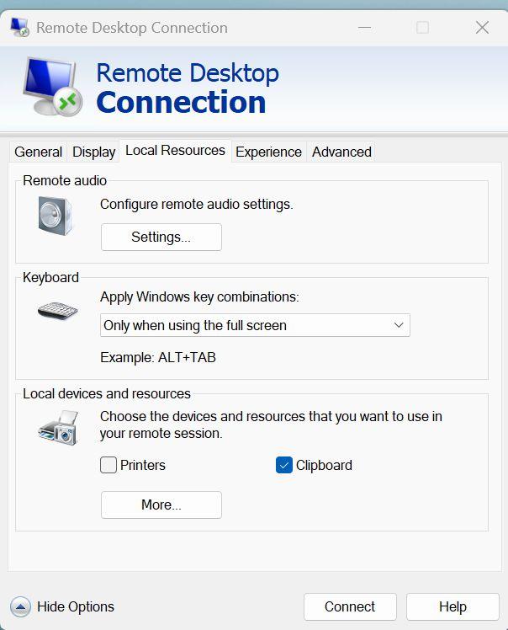Click the Remote Desktop Connection banner logo
This screenshot has height=630, width=508.
click(x=52, y=88)
